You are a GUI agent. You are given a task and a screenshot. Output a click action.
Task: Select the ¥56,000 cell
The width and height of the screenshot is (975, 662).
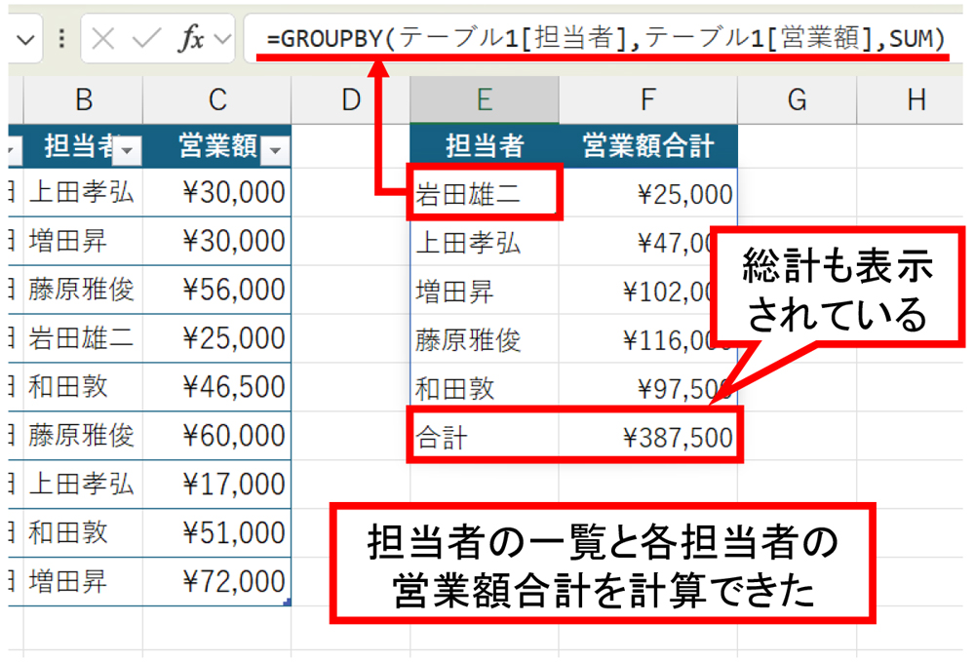217,290
